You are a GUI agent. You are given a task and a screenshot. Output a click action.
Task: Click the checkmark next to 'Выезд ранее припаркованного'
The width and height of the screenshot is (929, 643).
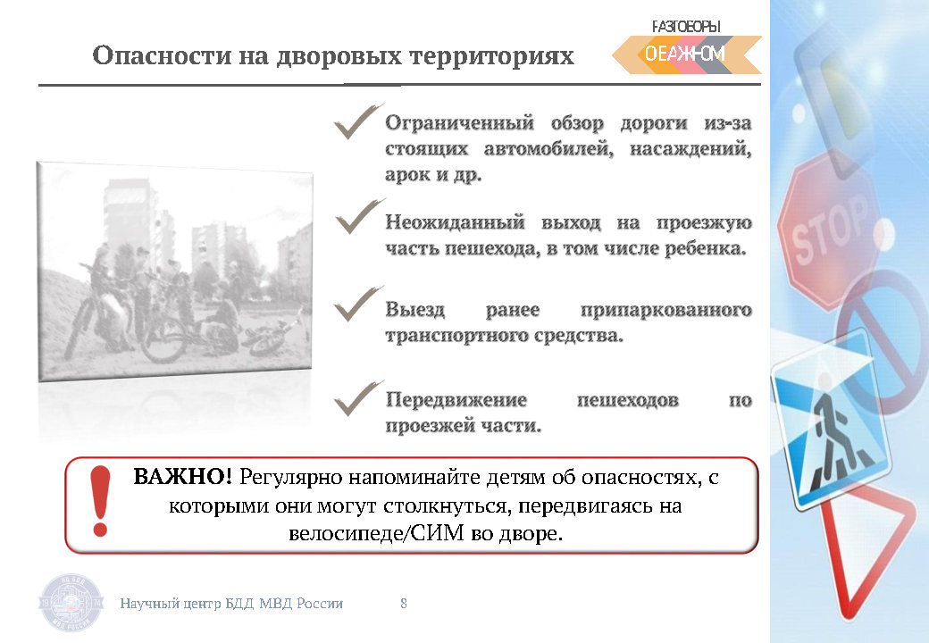[x=357, y=305]
